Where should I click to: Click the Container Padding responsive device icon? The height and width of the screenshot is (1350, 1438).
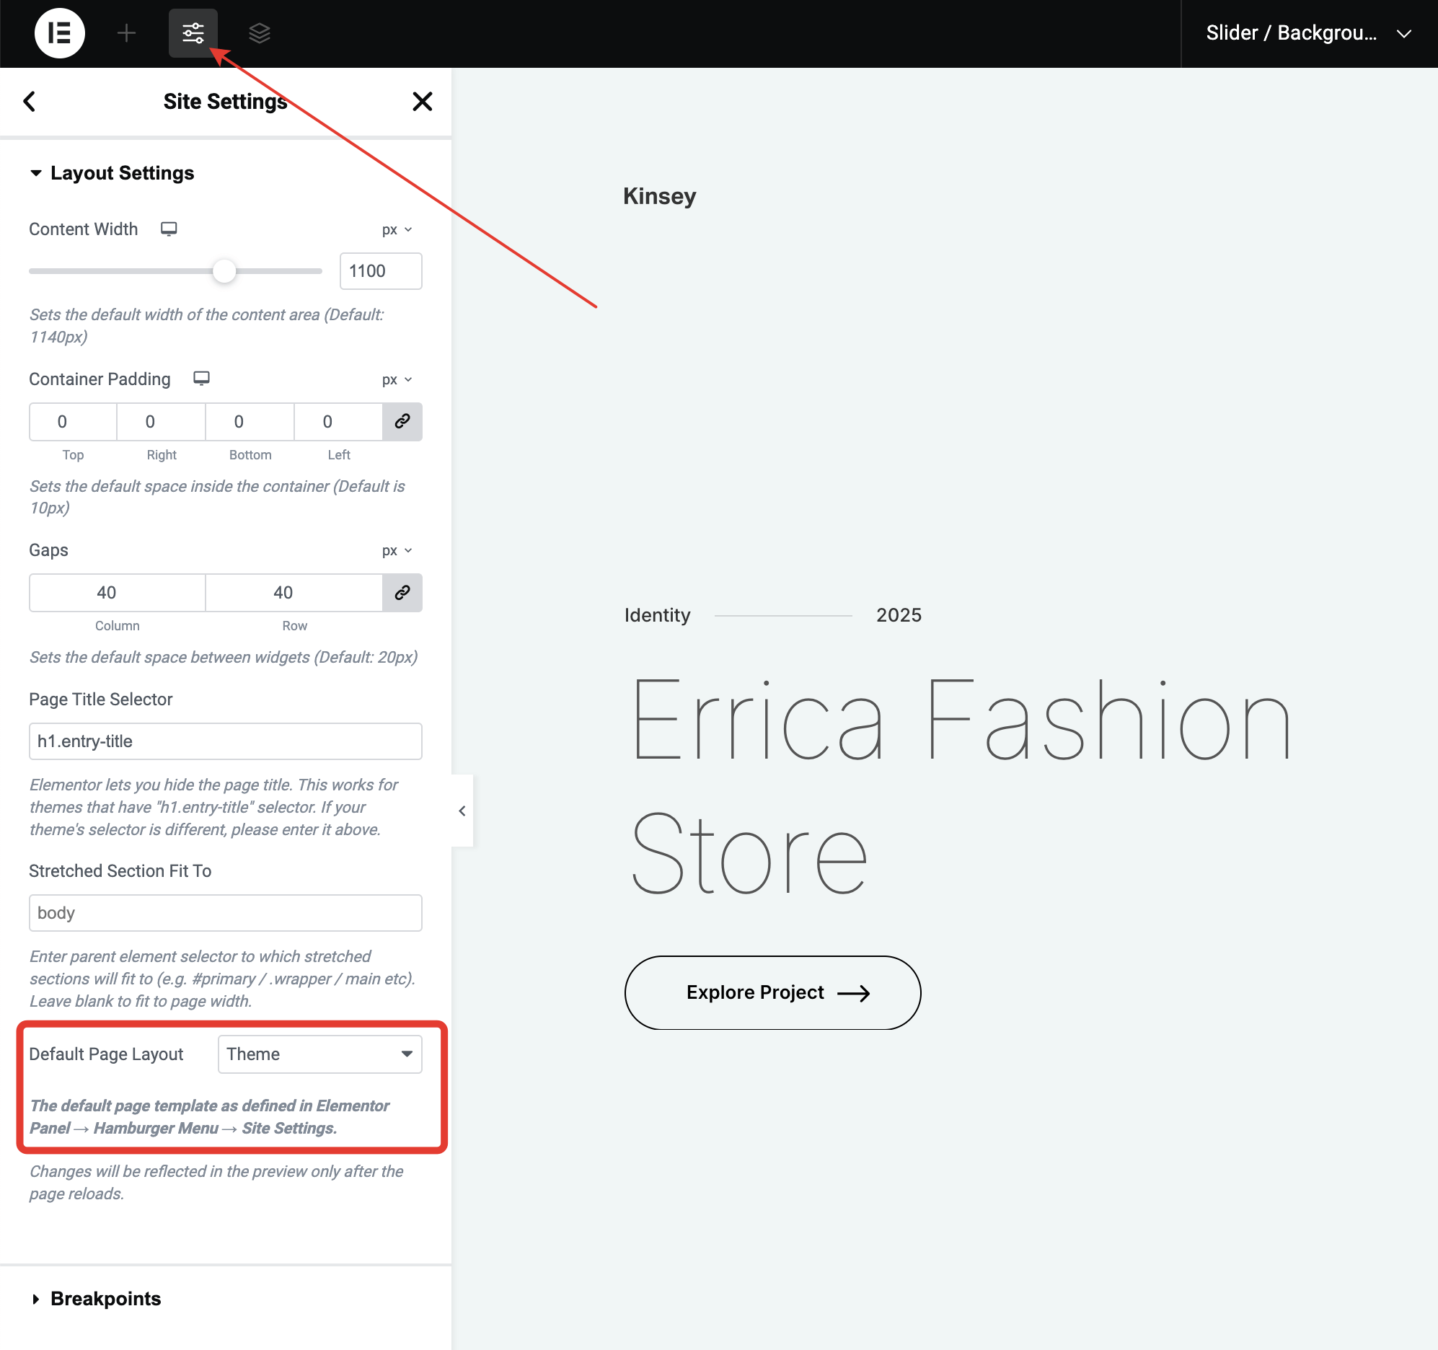(x=201, y=379)
